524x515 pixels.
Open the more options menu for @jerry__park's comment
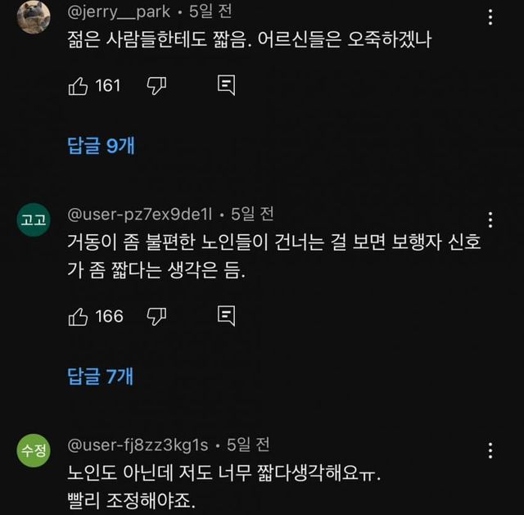(x=490, y=17)
